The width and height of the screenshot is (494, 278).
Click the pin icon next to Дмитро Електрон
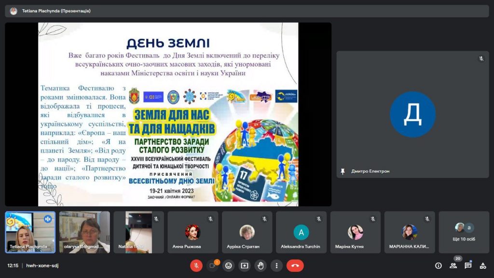tap(343, 171)
